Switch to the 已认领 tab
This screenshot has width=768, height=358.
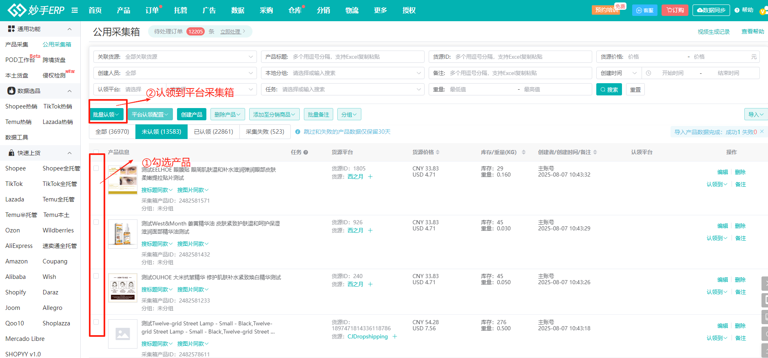[213, 132]
